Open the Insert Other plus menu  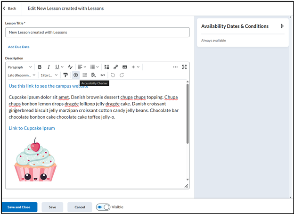click(135, 67)
